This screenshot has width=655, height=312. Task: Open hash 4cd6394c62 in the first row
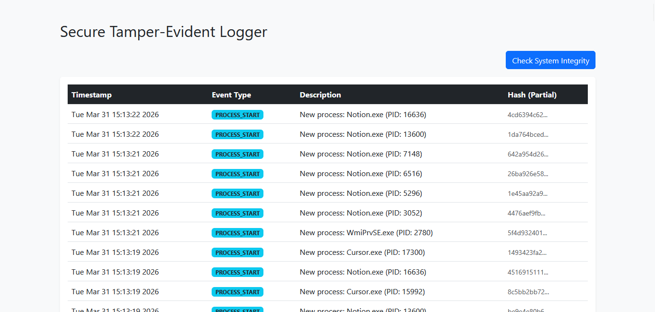[527, 115]
